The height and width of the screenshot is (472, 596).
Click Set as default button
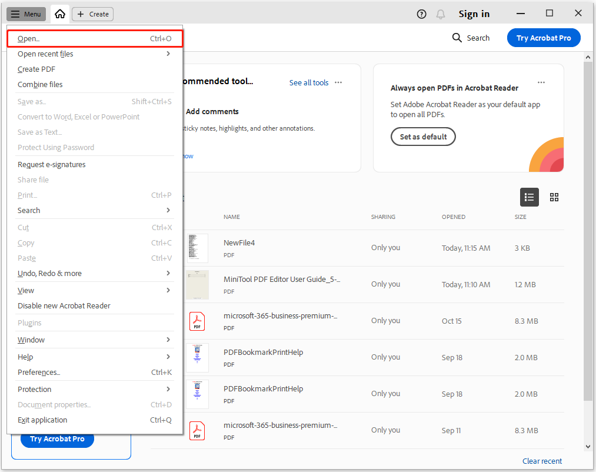tap(423, 137)
